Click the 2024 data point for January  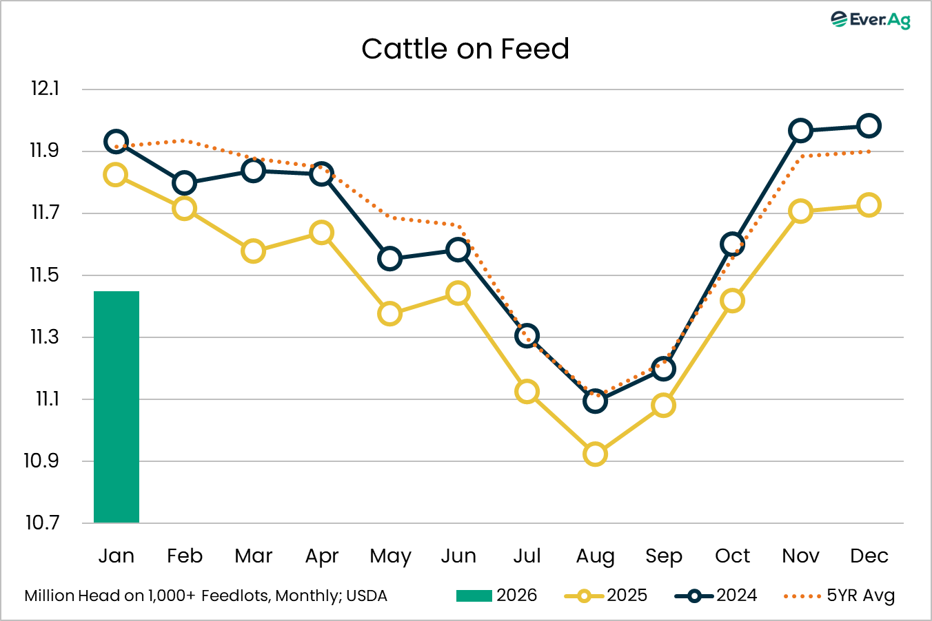pos(116,142)
